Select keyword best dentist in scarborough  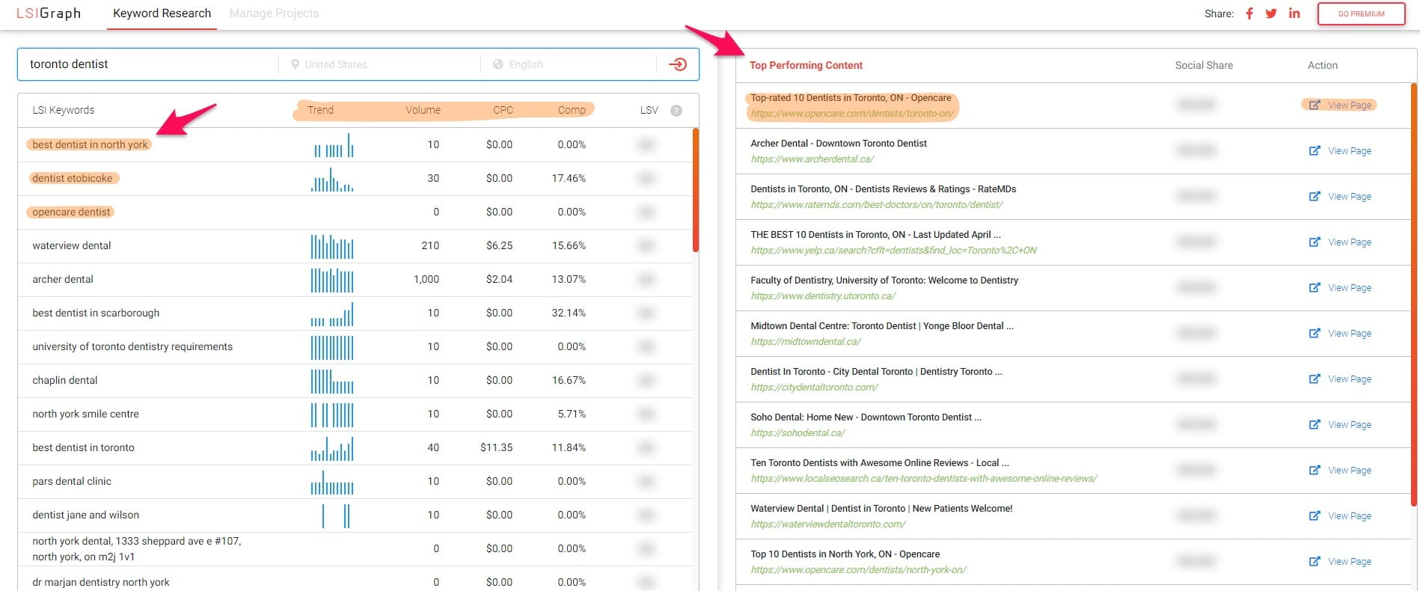point(96,313)
